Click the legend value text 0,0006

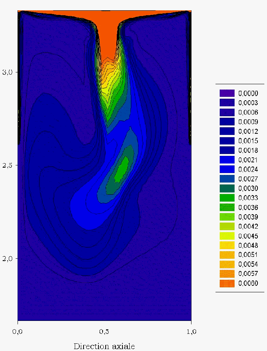248,112
